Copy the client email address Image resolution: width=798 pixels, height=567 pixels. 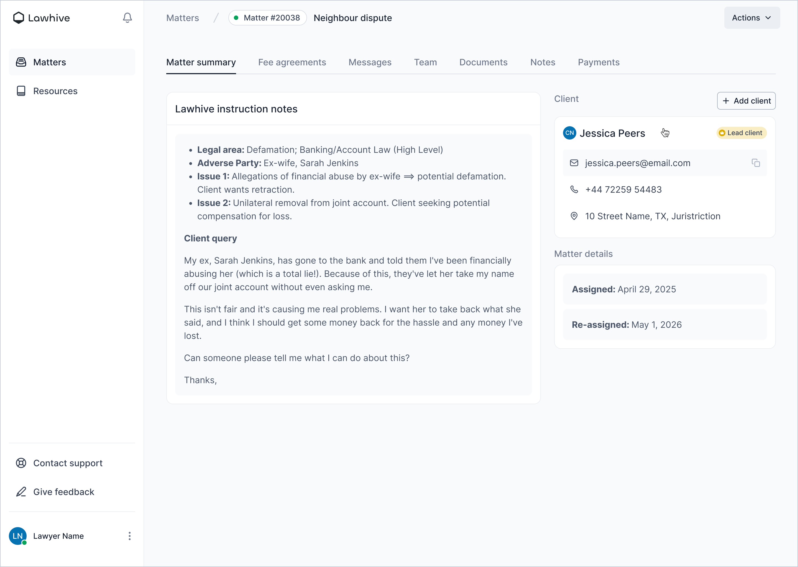[x=755, y=163]
